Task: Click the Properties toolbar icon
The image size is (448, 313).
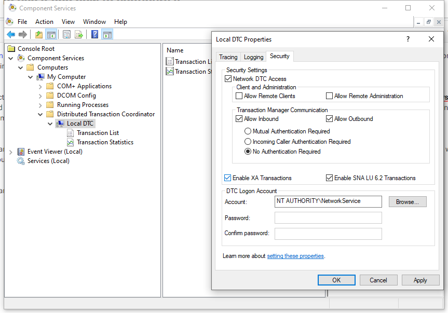Action: click(66, 35)
